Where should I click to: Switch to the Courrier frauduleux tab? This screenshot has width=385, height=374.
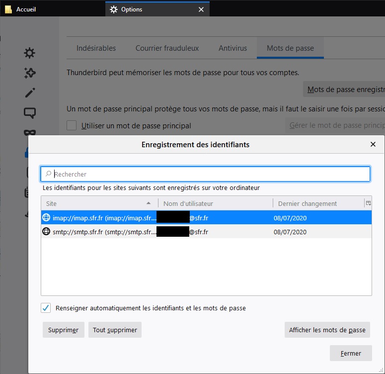click(167, 48)
